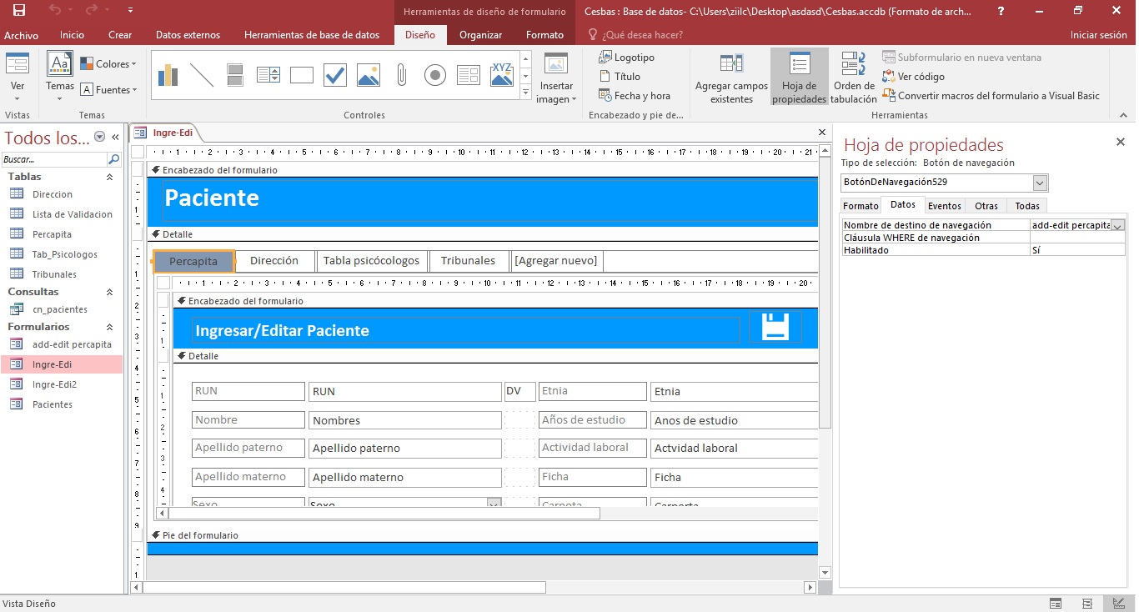Image resolution: width=1139 pixels, height=612 pixels.
Task: Collapse navigation pane with shutter button
Action: tap(115, 138)
